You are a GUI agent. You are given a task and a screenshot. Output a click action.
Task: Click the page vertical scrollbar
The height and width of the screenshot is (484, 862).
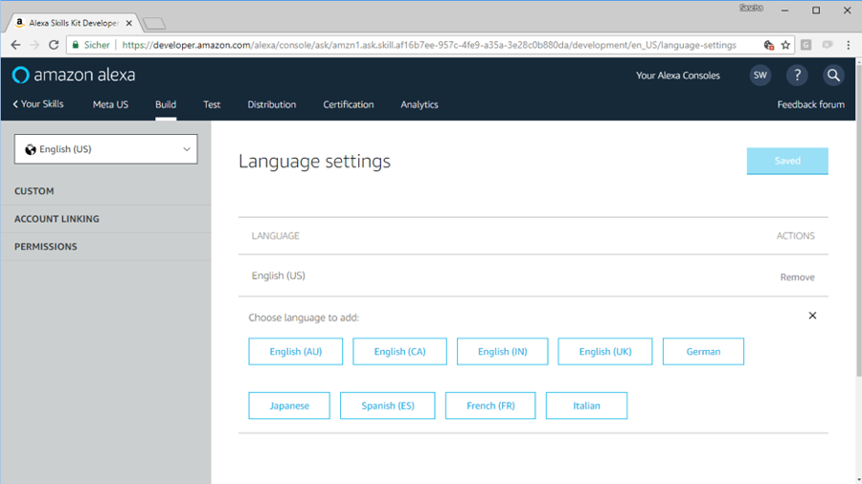click(858, 219)
